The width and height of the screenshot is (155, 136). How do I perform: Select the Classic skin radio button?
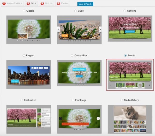pyautogui.click(x=24, y=11)
